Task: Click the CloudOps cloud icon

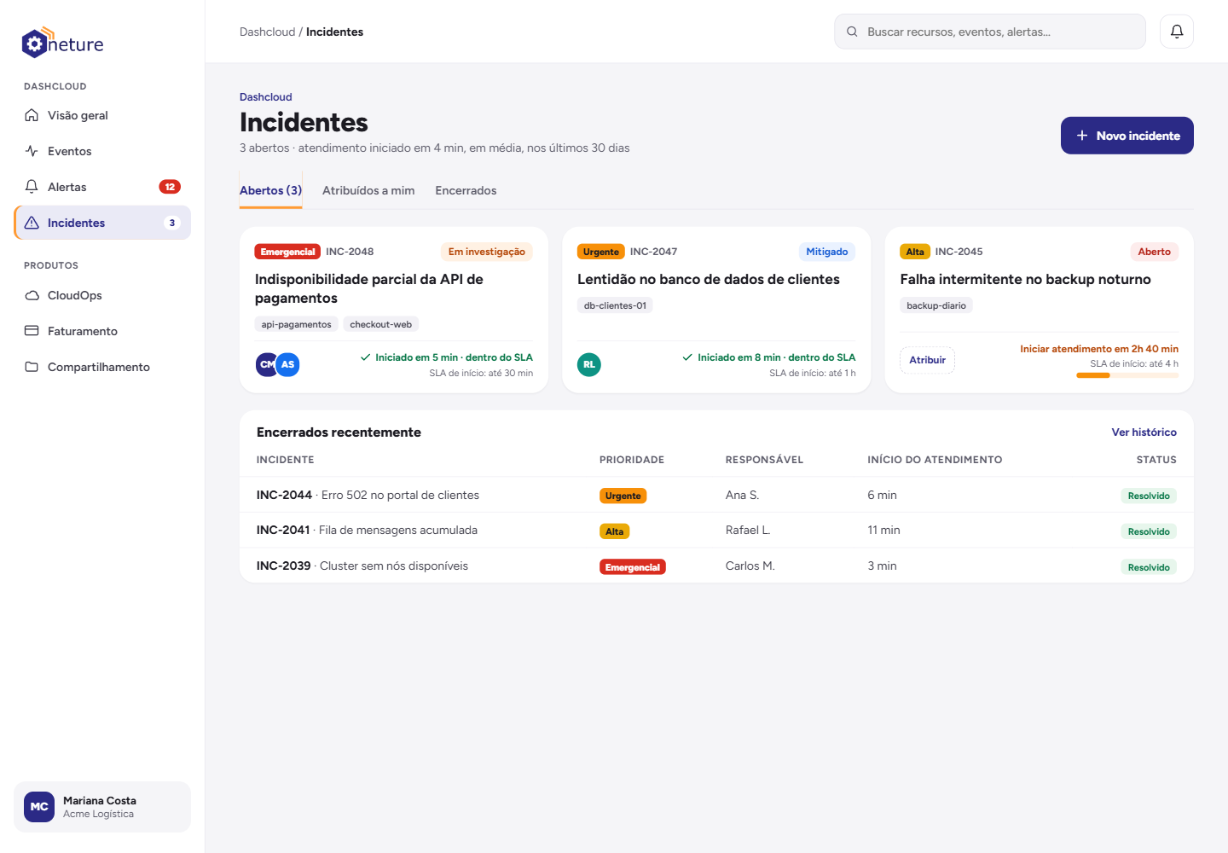Action: [x=32, y=295]
